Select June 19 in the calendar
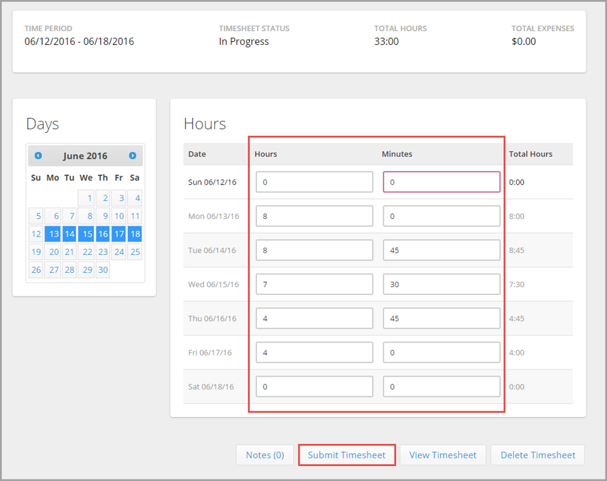 tap(36, 252)
